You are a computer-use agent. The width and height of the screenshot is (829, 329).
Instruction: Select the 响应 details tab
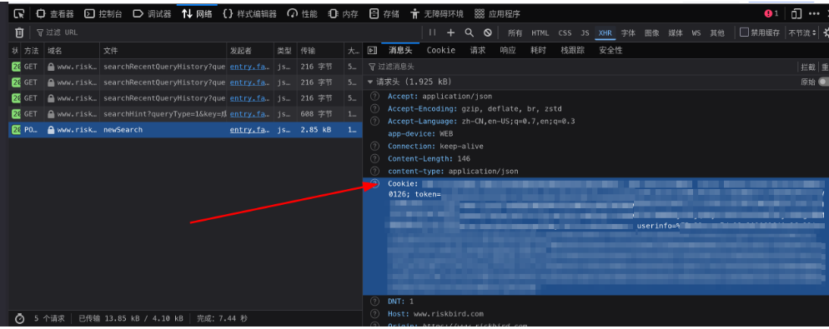(x=508, y=50)
